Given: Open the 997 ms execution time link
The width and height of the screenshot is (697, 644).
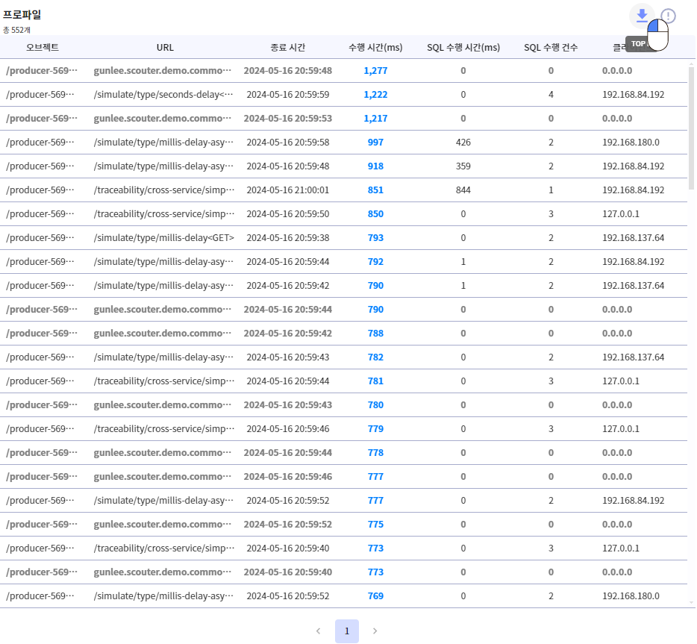Looking at the screenshot, I should click(x=375, y=143).
